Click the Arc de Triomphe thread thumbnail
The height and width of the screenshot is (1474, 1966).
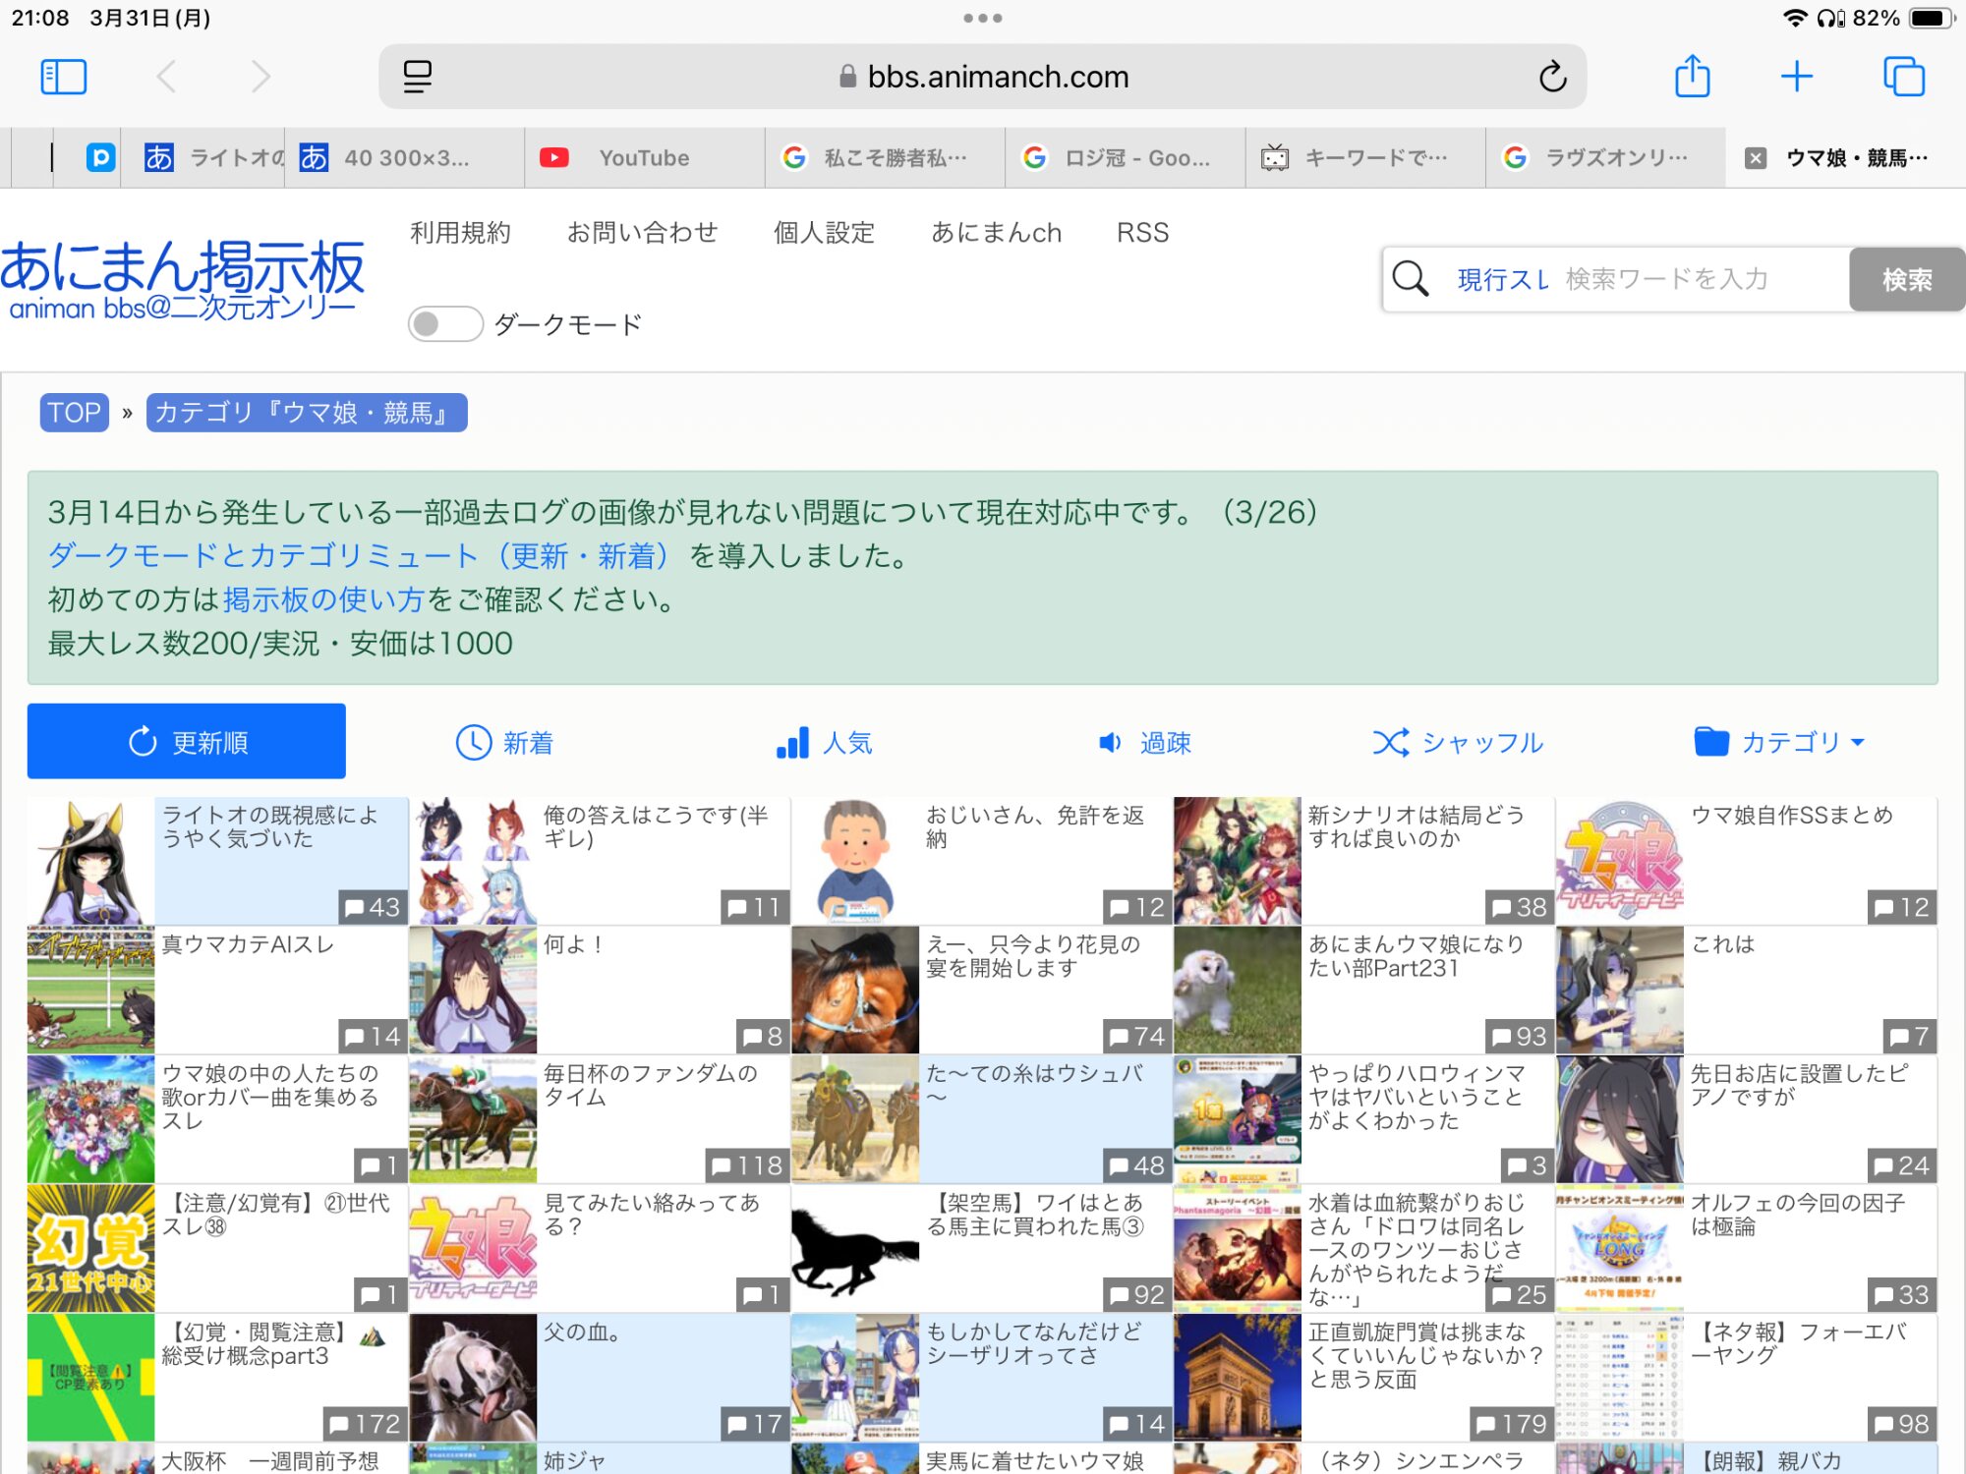click(1238, 1377)
